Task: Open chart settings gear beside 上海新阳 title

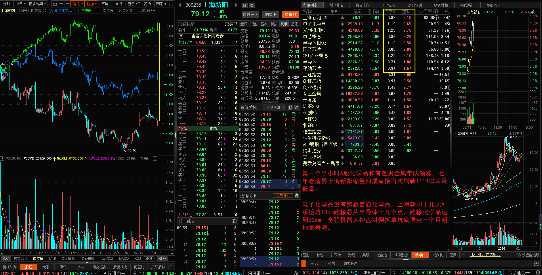Action: tap(51, 11)
